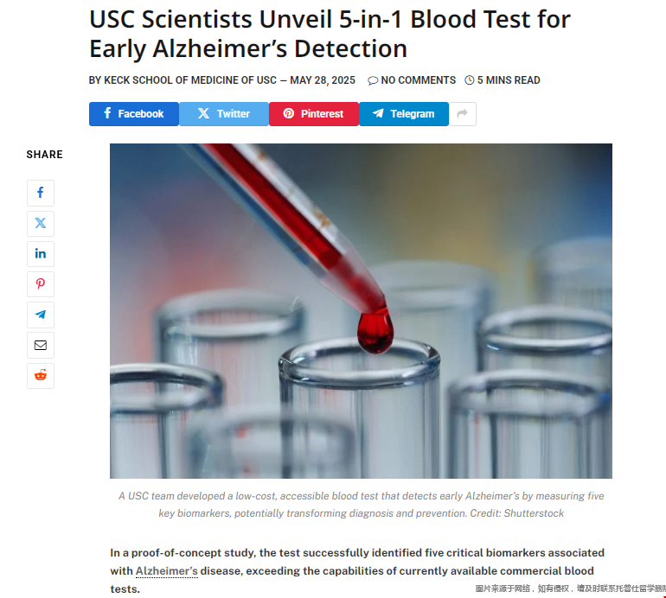Open the blood test article image
Viewport: 666px width, 598px height.
361,311
